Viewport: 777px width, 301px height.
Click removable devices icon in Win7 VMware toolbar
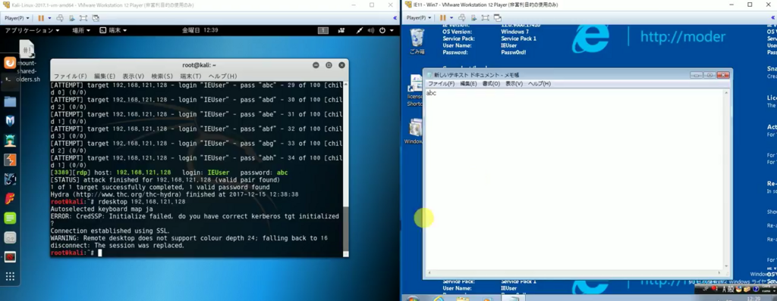[473, 18]
